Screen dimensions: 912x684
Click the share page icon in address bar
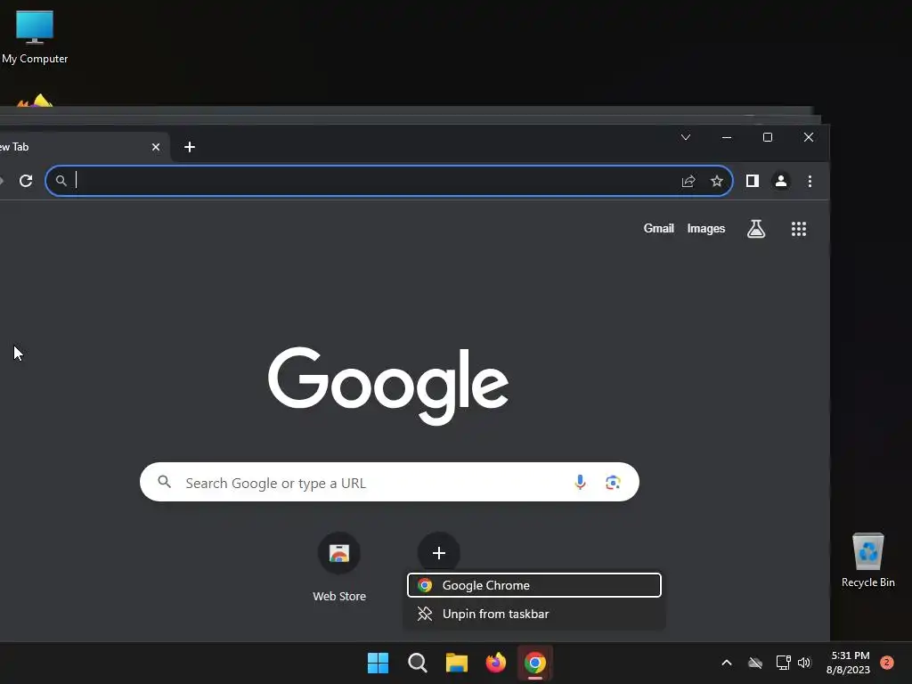point(688,182)
